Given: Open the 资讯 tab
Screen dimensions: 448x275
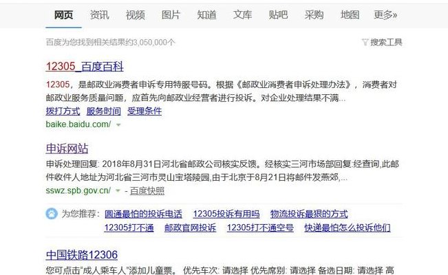Looking at the screenshot, I should coord(99,15).
